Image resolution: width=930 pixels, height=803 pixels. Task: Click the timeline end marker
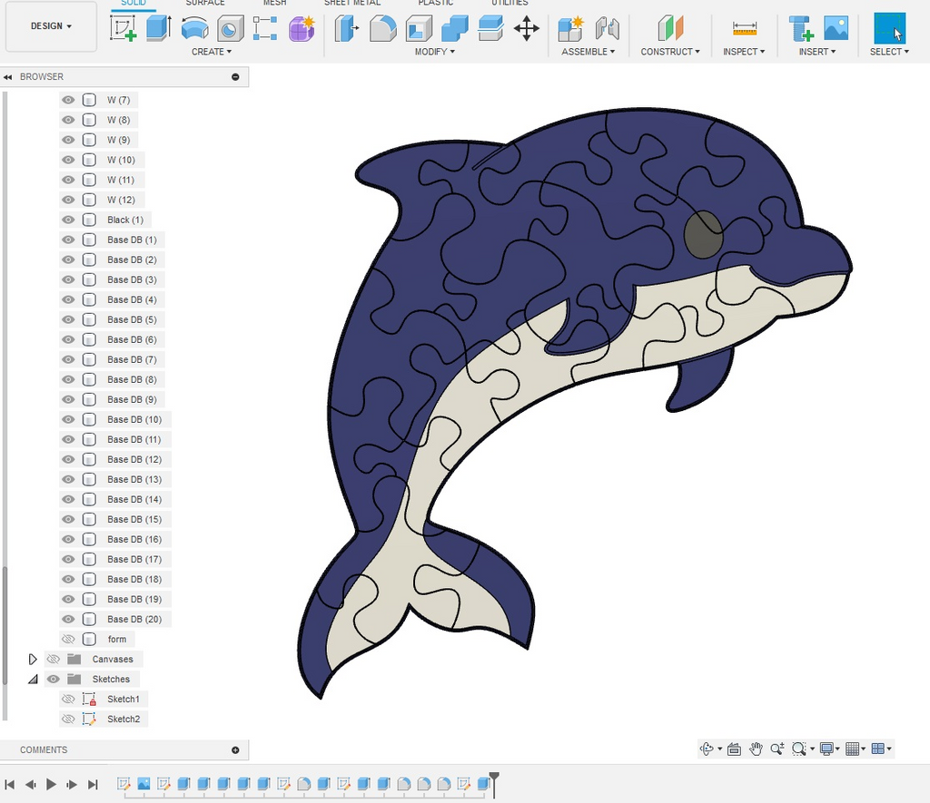pyautogui.click(x=493, y=783)
